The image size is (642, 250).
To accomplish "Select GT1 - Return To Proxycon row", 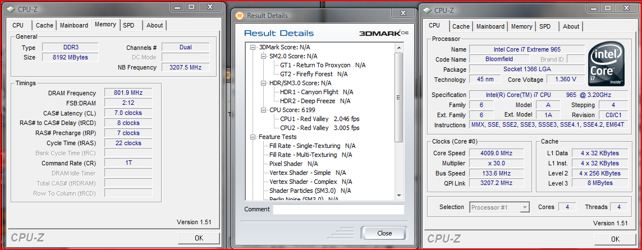I will coord(323,65).
